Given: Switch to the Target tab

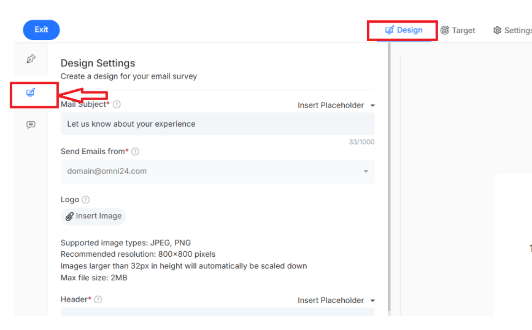Looking at the screenshot, I should click(458, 30).
